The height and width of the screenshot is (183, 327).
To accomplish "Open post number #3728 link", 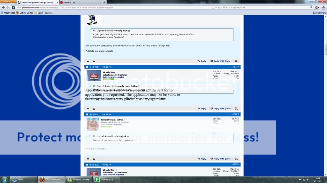I will pyautogui.click(x=235, y=67).
